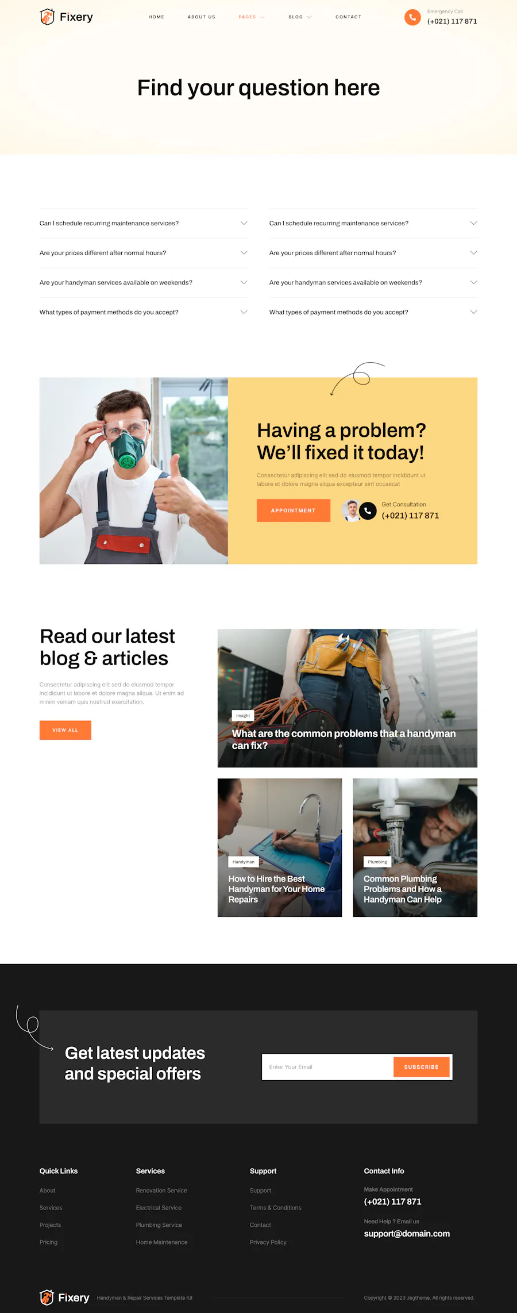Image resolution: width=517 pixels, height=1313 pixels.
Task: Expand the right 'handyman services available on weekends' question
Action: (373, 283)
